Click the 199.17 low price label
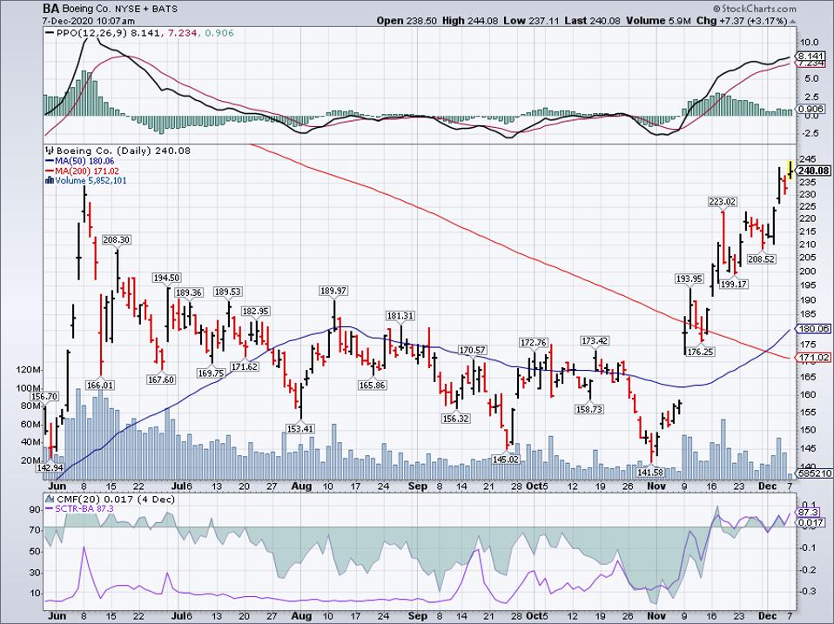Image resolution: width=834 pixels, height=624 pixels. click(734, 285)
